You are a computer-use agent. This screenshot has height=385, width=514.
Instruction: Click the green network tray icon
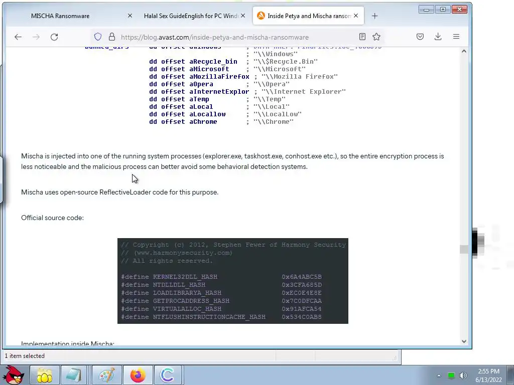coord(451,375)
